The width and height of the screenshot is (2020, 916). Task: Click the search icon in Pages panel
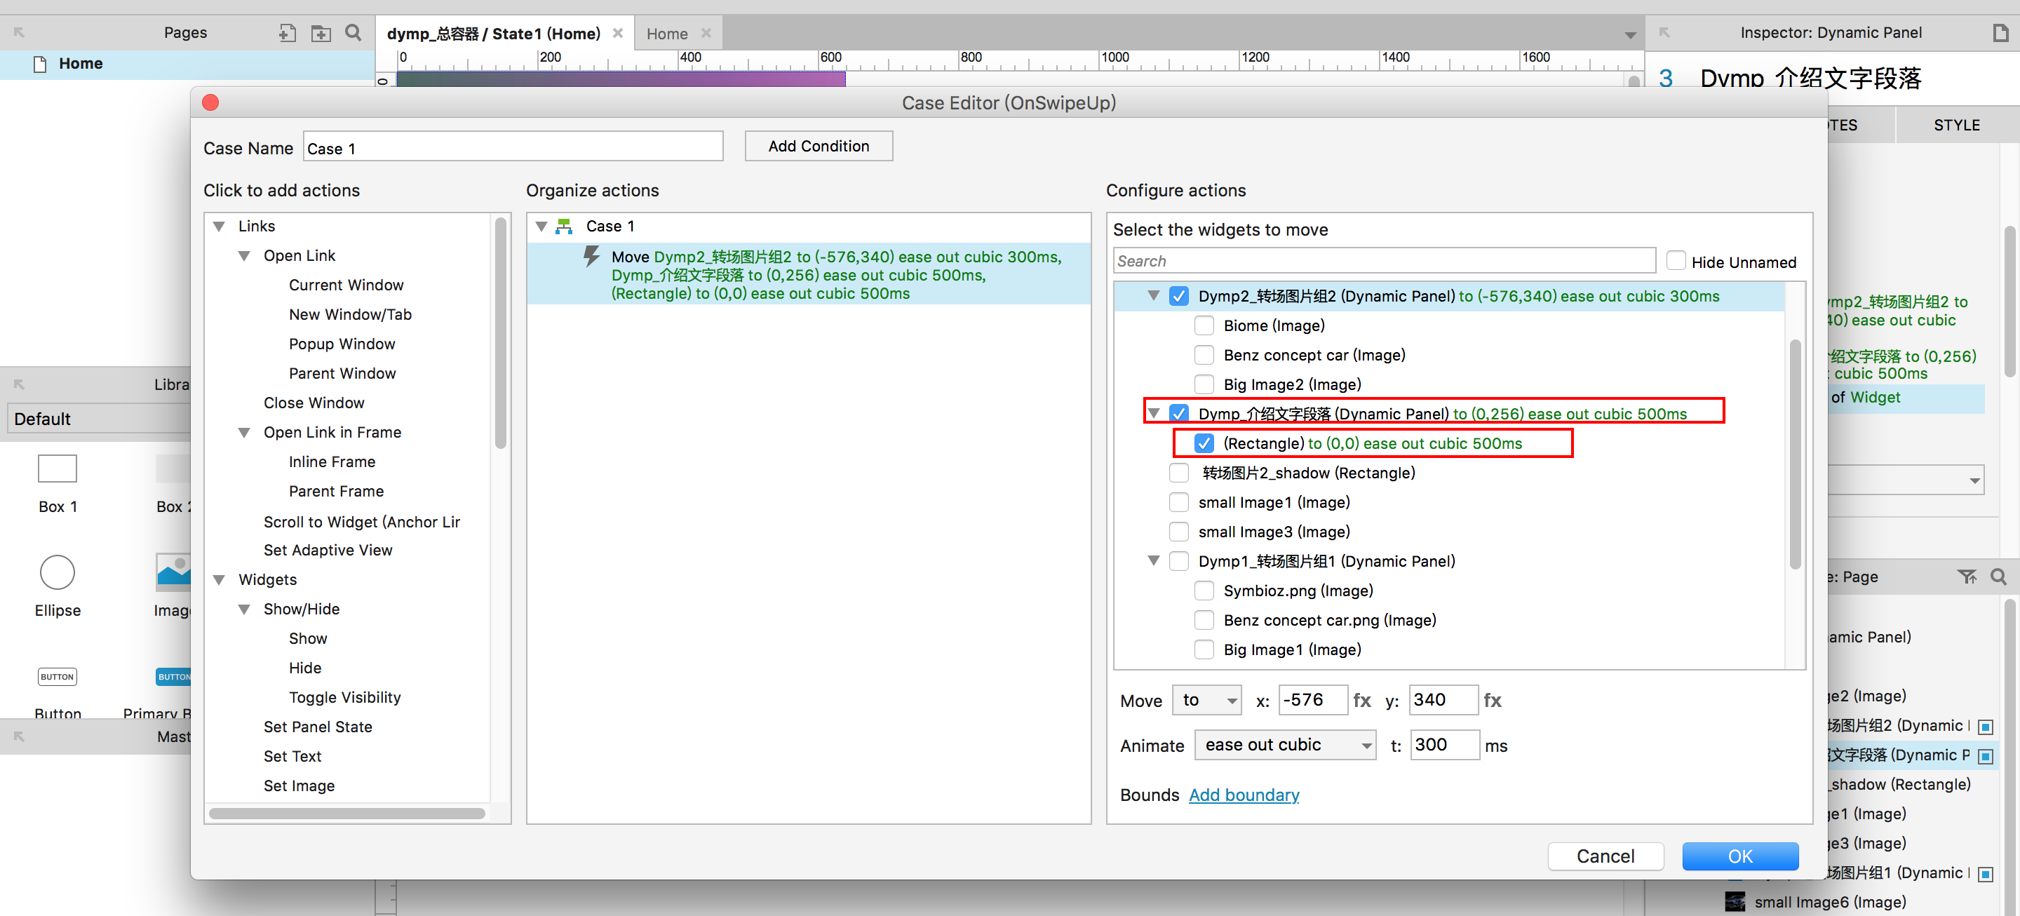tap(353, 33)
